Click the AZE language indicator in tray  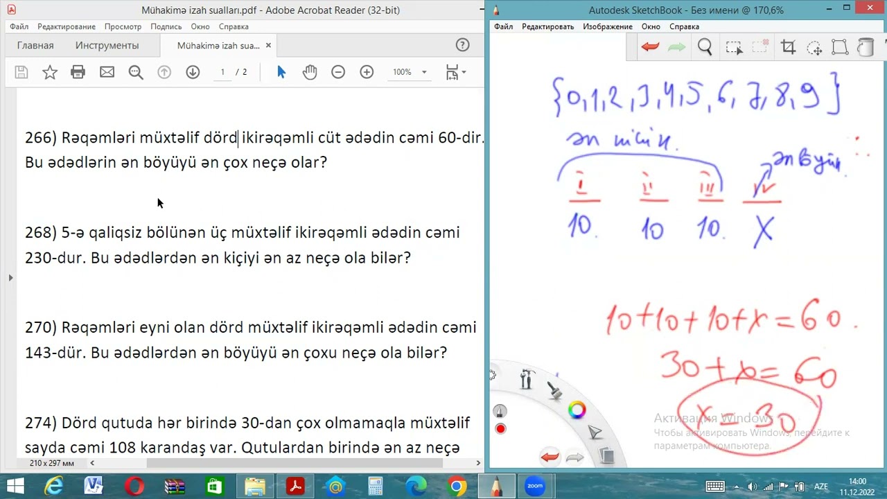click(820, 486)
